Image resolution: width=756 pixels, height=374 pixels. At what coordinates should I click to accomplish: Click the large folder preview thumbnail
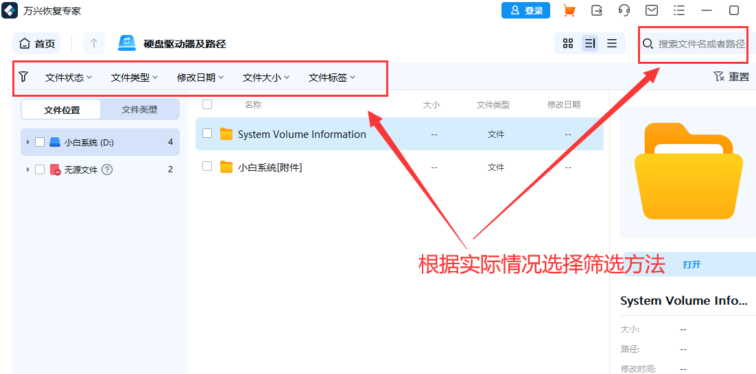point(689,173)
